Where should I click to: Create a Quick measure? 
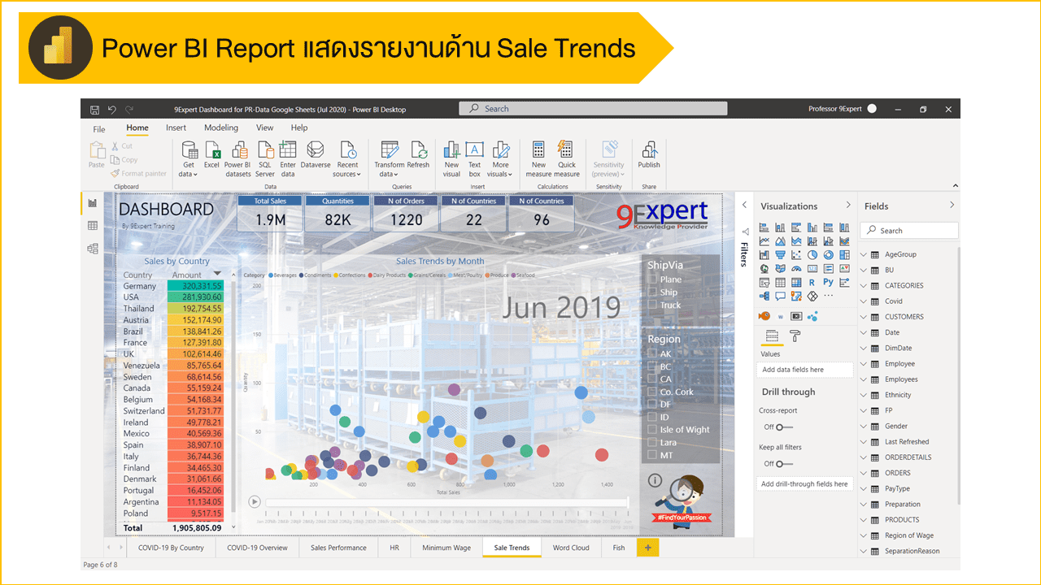567,158
